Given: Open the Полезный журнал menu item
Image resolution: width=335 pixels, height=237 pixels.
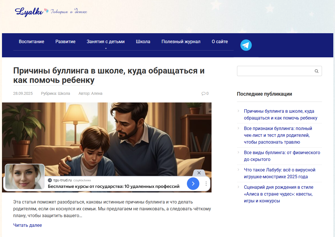Looking at the screenshot, I should pos(181,41).
